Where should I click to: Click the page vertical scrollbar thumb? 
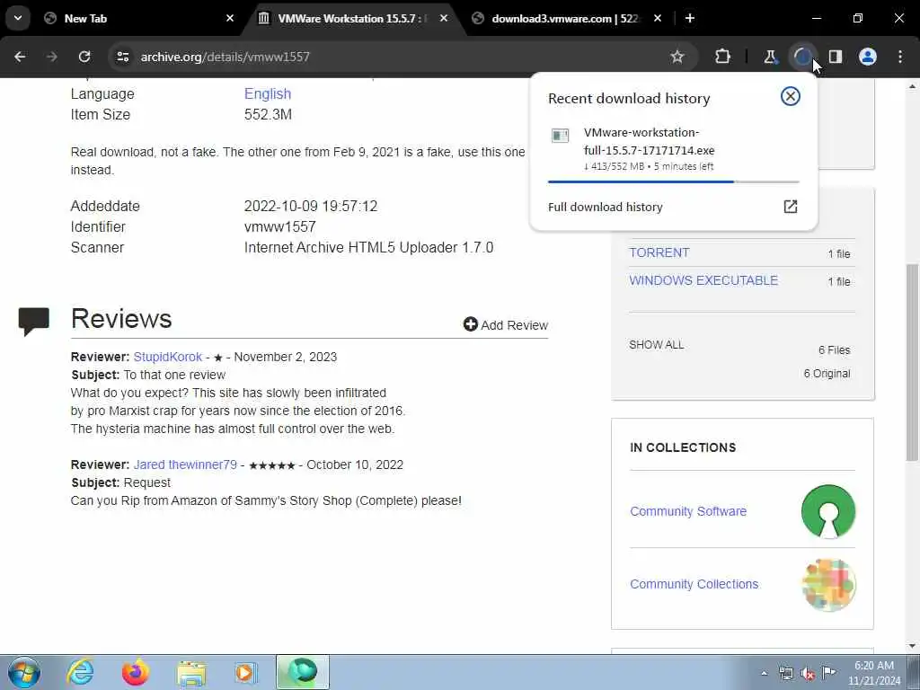[x=913, y=362]
